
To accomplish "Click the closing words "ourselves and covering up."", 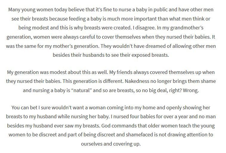I will (111, 144).
